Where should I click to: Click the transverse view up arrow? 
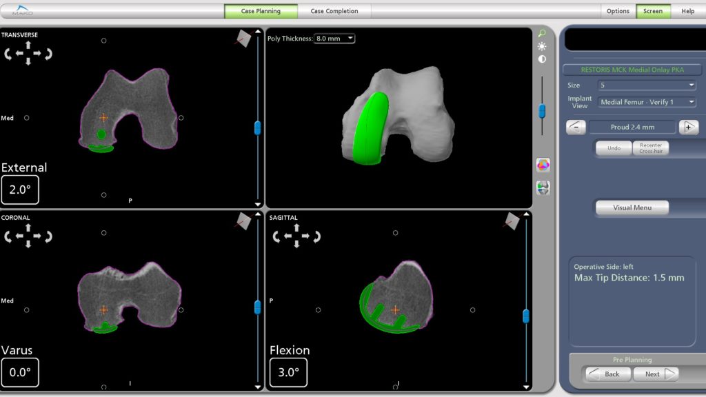(28, 45)
